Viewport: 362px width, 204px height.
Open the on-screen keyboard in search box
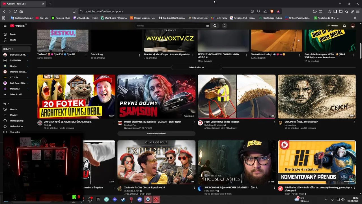point(208,26)
